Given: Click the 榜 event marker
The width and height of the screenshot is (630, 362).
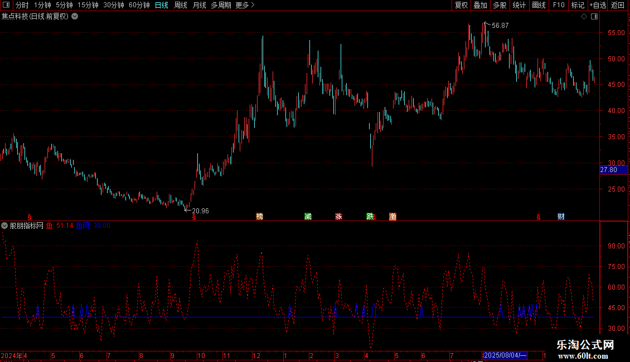Looking at the screenshot, I should (x=260, y=217).
